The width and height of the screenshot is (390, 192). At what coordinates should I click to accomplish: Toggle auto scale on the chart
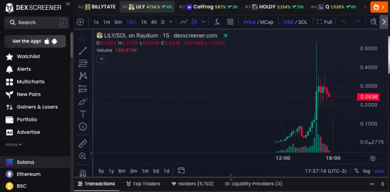(379, 171)
